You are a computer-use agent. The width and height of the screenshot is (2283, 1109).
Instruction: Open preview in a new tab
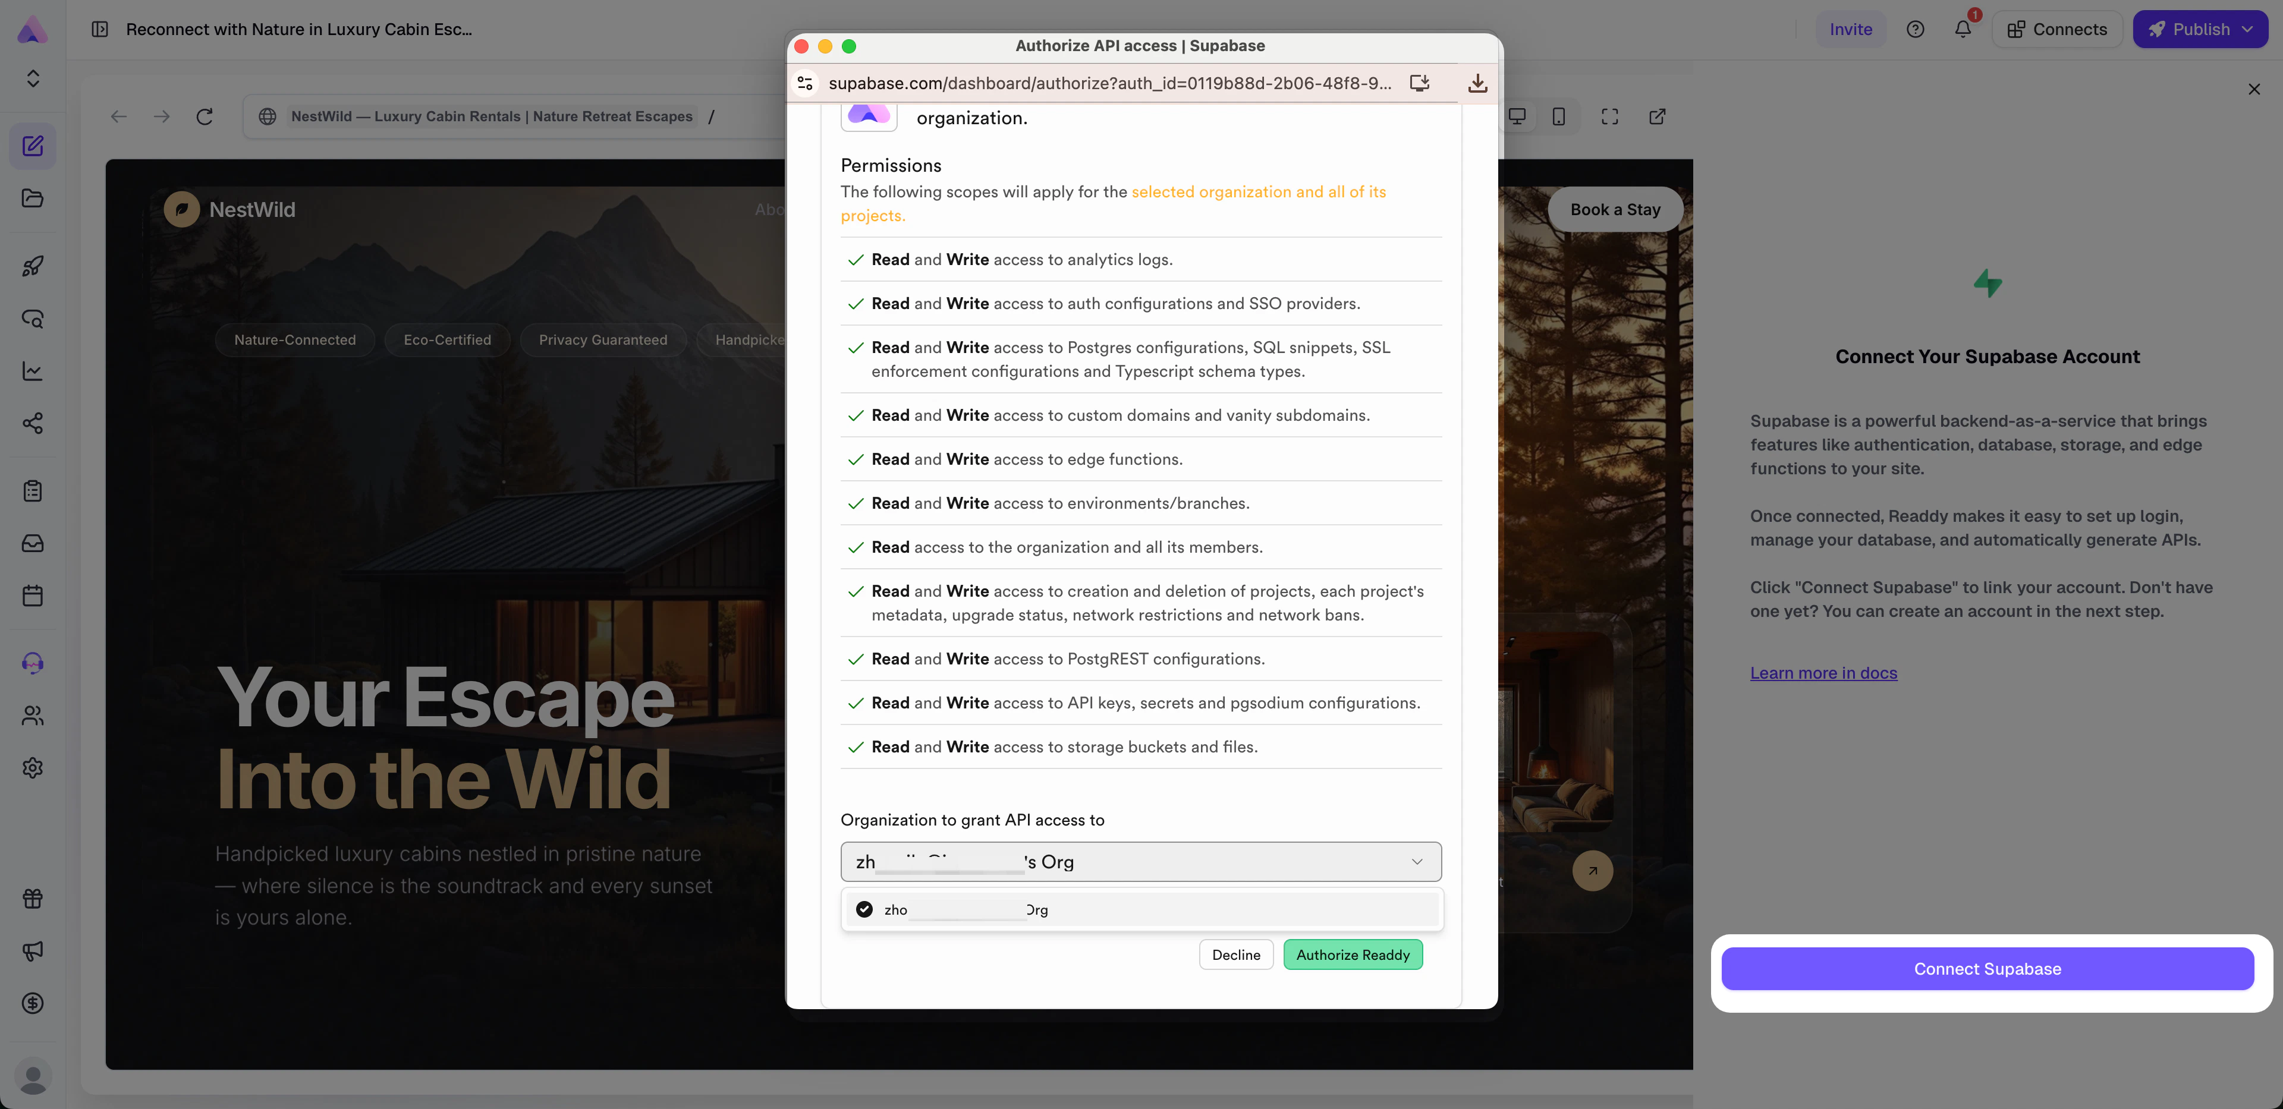click(1658, 116)
